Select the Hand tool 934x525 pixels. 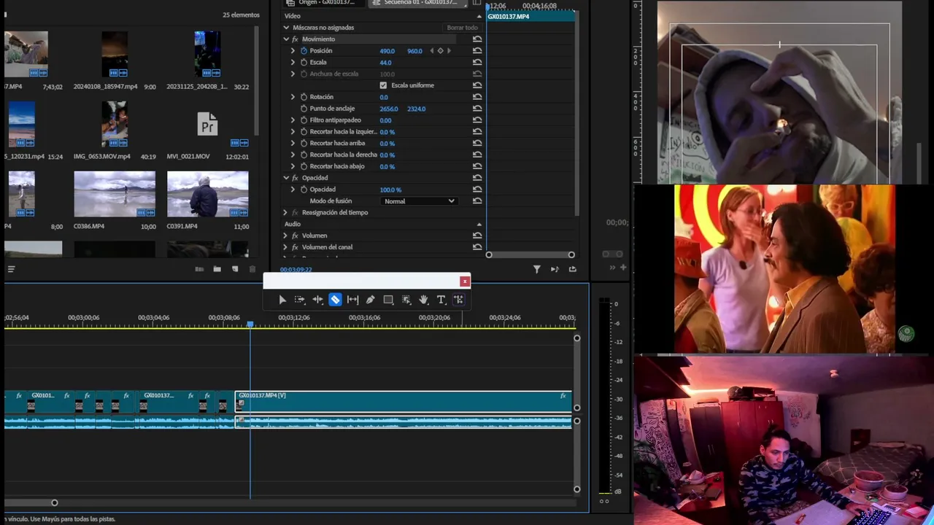click(423, 300)
